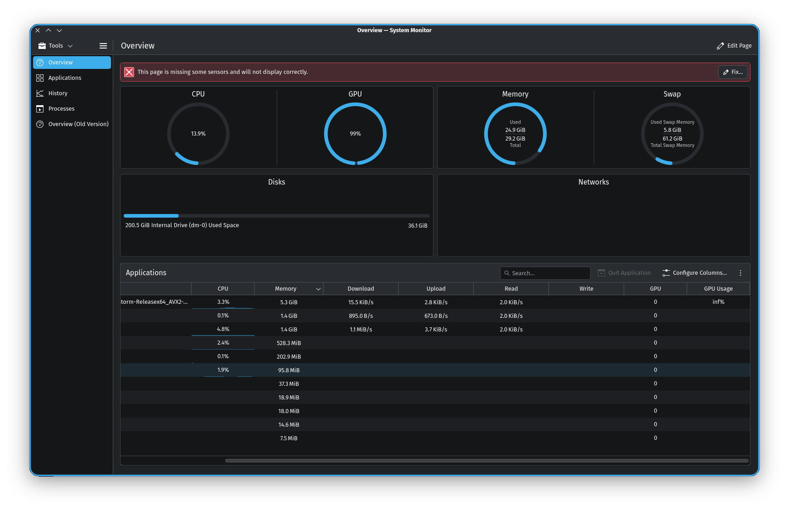Select Overview (Old Version) page
This screenshot has width=789, height=511.
coord(78,124)
